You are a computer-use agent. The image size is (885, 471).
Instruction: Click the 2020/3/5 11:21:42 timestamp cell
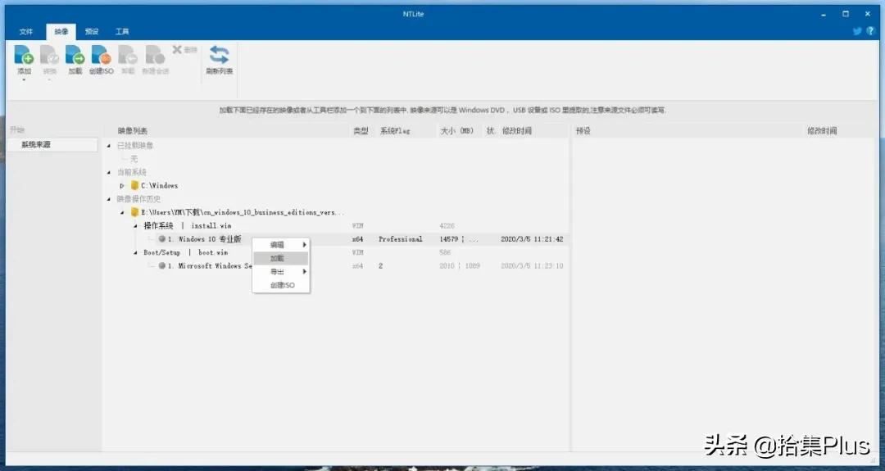click(532, 239)
